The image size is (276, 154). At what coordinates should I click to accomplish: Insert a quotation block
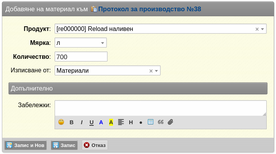click(x=161, y=122)
